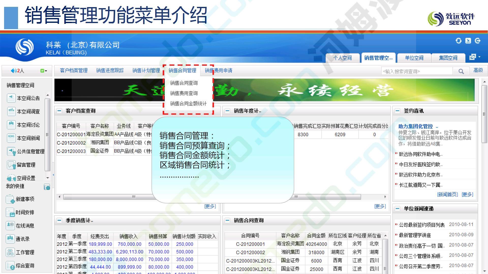The image size is (488, 274).
Task: Click the search keyword input field
Action: pyautogui.click(x=417, y=71)
